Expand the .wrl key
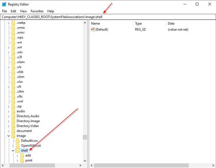 tap(8, 48)
